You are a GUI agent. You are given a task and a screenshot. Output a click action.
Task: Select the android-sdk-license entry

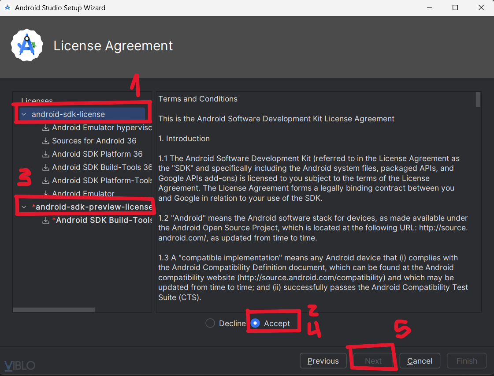pyautogui.click(x=68, y=114)
